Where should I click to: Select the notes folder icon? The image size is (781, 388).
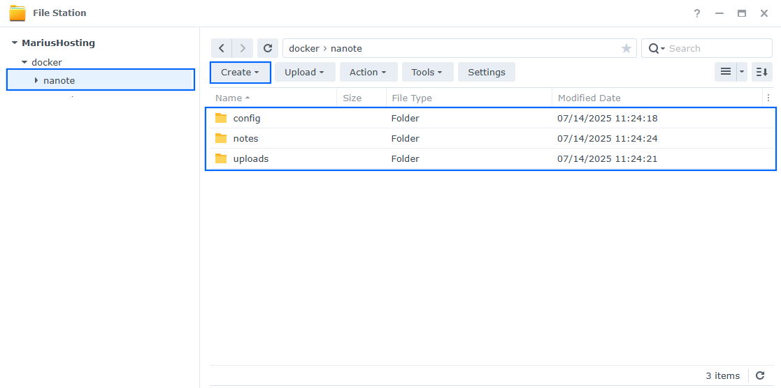(x=221, y=138)
